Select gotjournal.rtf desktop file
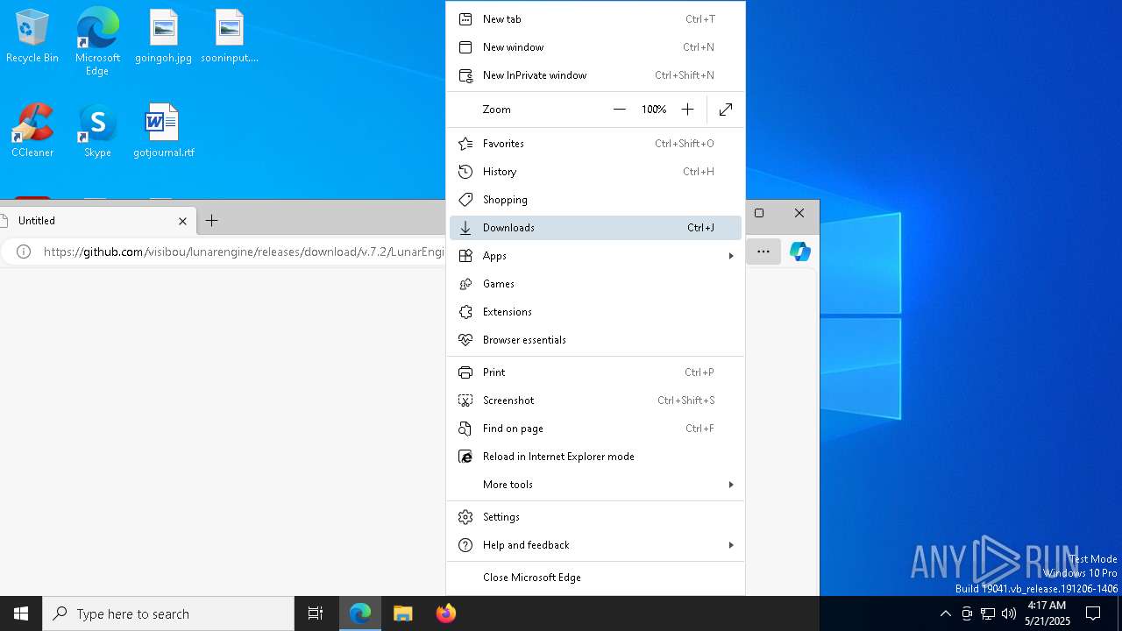The height and width of the screenshot is (631, 1122). pyautogui.click(x=163, y=131)
